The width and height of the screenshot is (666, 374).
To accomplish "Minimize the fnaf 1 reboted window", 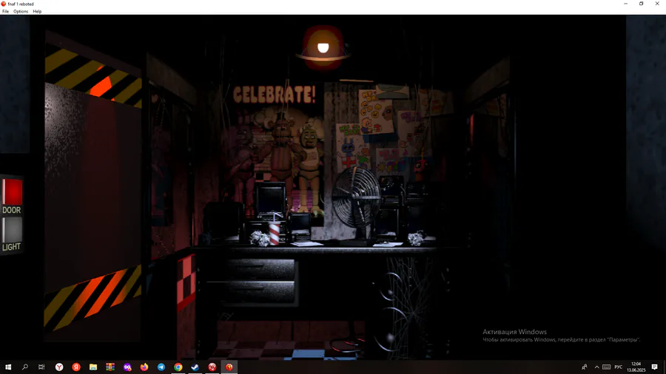I will pos(625,4).
